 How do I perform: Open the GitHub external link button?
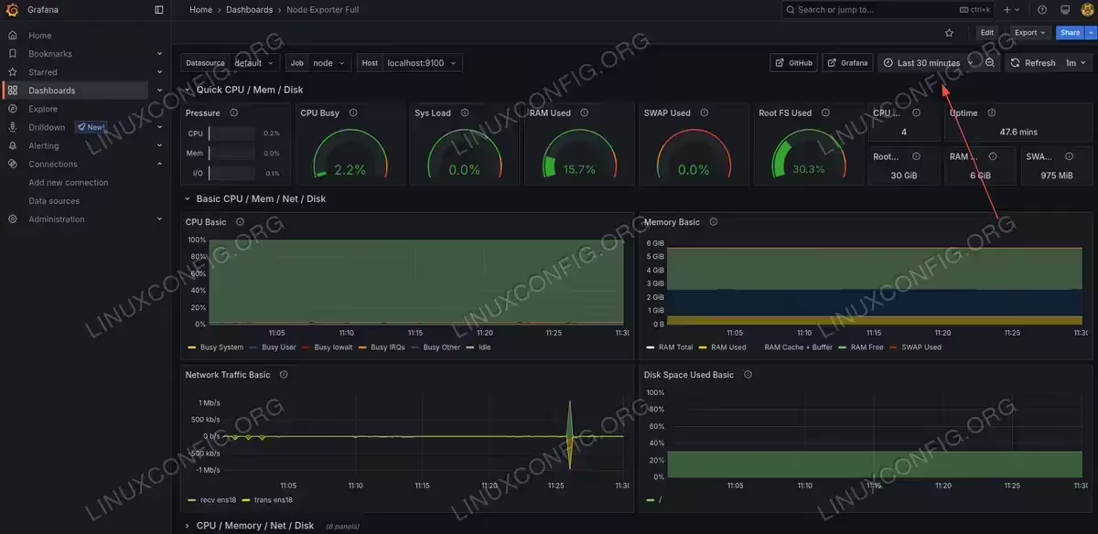(793, 63)
